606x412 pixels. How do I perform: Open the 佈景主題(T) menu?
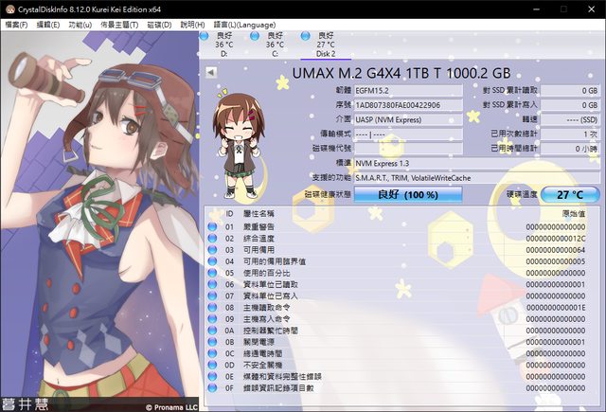[x=121, y=24]
